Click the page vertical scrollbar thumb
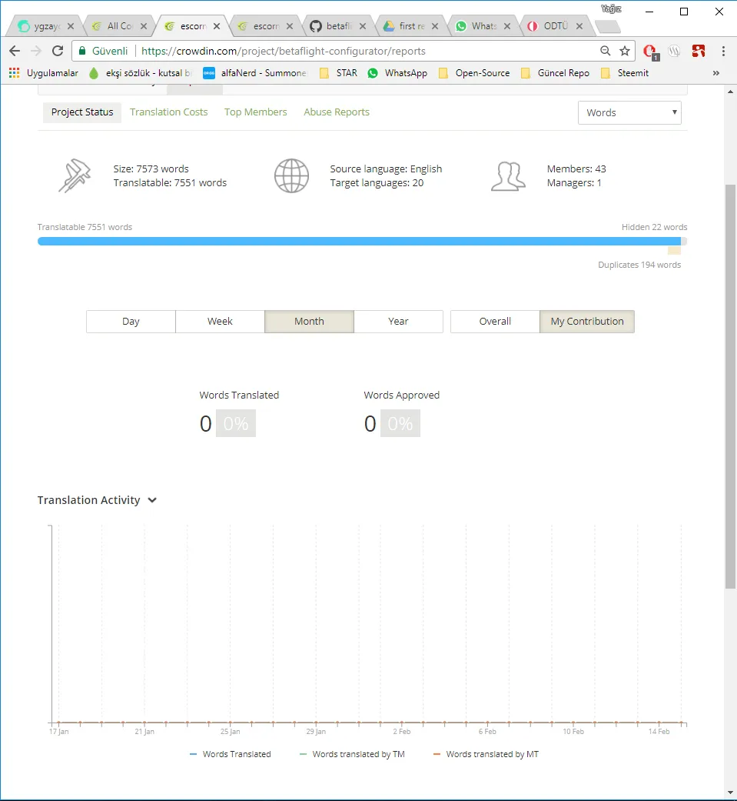Viewport: 737px width, 801px height. (x=730, y=387)
